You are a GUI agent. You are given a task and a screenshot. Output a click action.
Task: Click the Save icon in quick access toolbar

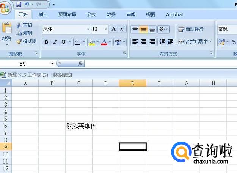coord(19,4)
